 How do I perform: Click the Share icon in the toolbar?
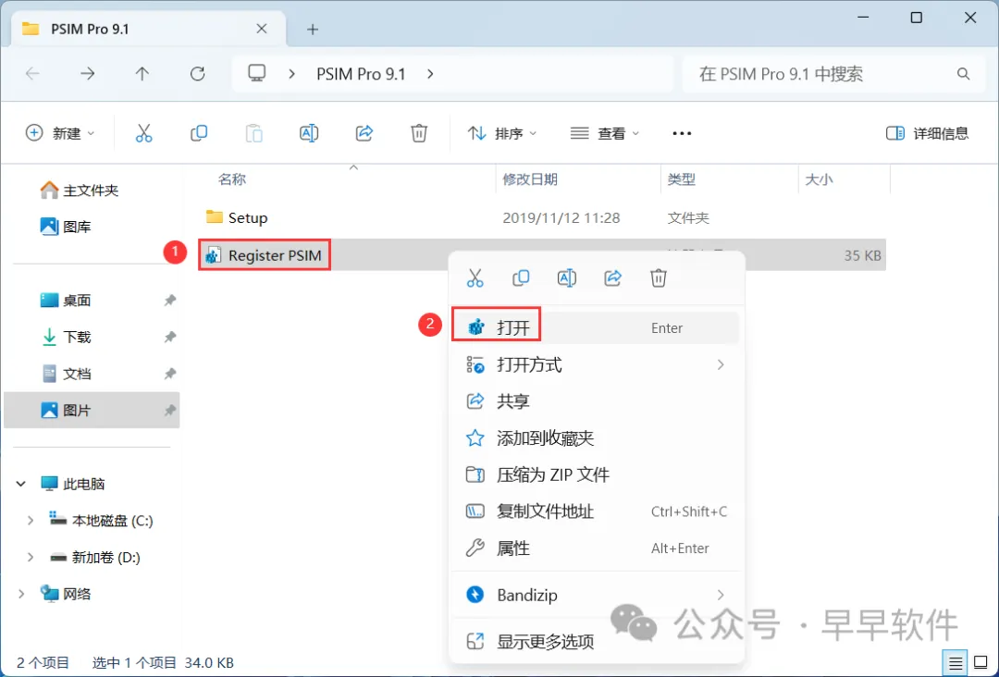pos(364,133)
